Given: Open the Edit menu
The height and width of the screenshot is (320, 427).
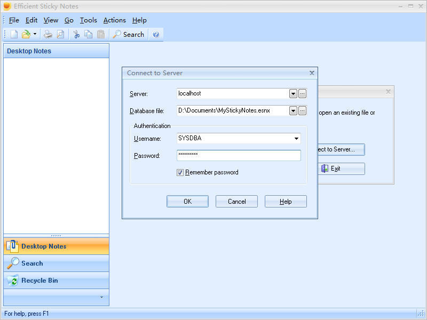Looking at the screenshot, I should pyautogui.click(x=31, y=20).
